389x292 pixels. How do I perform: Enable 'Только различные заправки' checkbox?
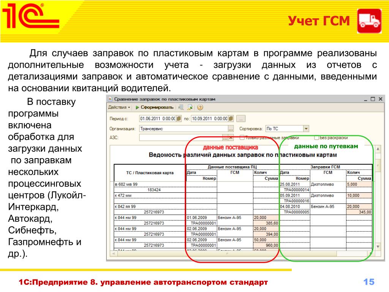click(242, 138)
